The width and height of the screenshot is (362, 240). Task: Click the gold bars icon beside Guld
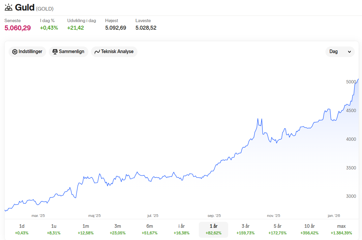tap(9, 7)
